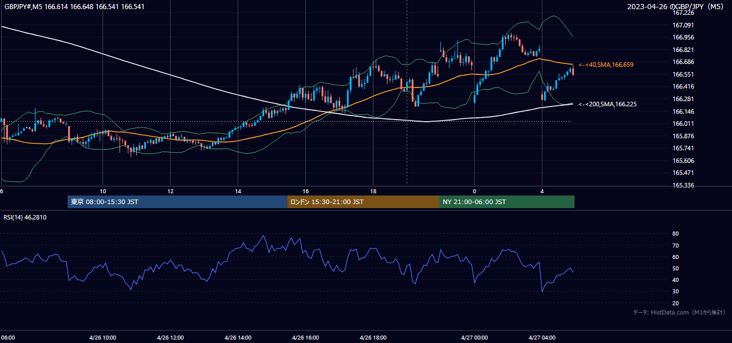Click RSI axis level 80
The image size is (732, 343).
(x=675, y=234)
